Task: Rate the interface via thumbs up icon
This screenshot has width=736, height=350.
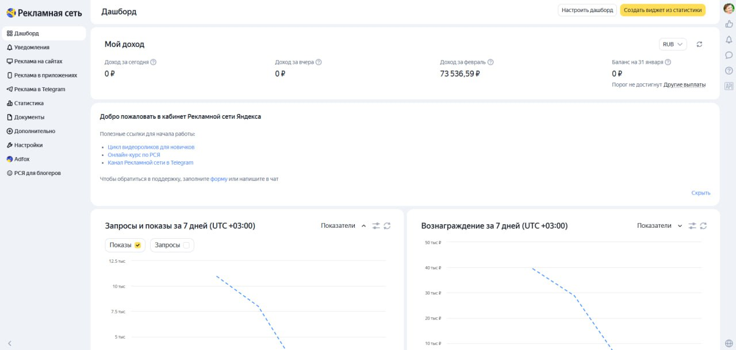Action: click(729, 24)
